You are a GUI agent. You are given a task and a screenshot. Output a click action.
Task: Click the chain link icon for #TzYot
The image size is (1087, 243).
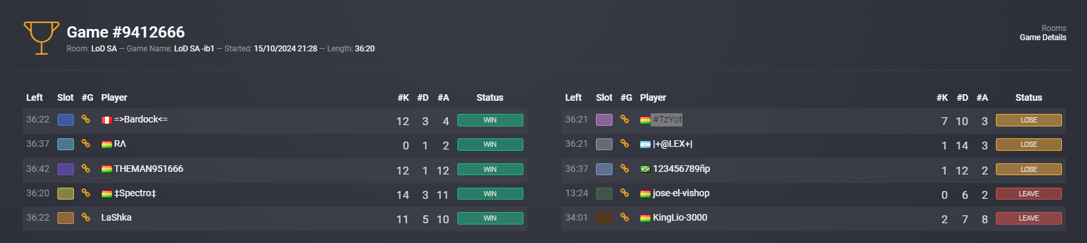pos(624,119)
